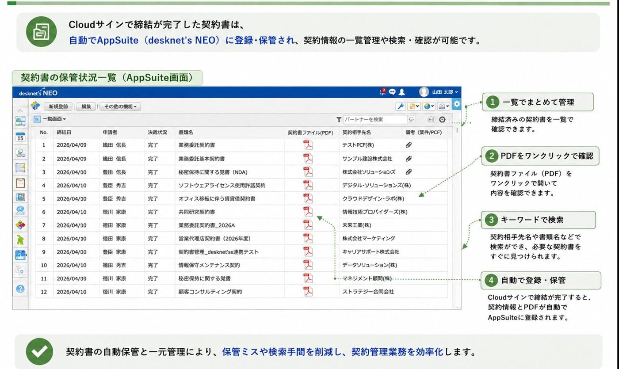Click the blue gear settings icon
This screenshot has height=369, width=619.
(457, 105)
